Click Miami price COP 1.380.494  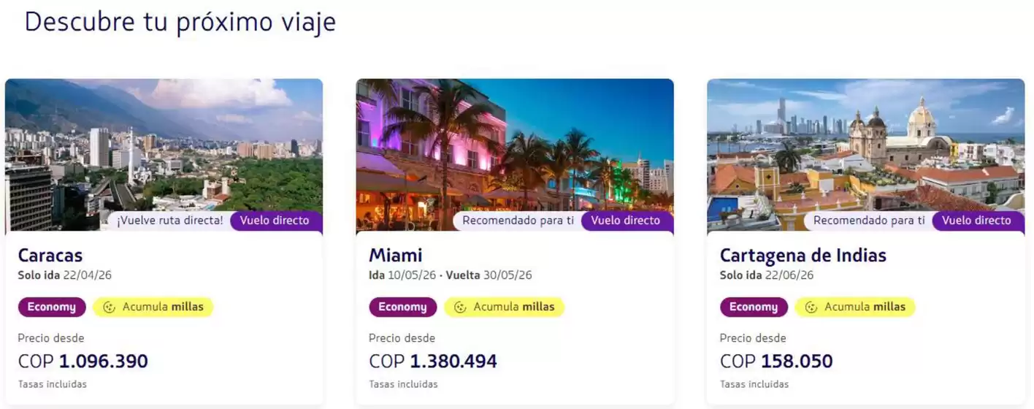[433, 362]
